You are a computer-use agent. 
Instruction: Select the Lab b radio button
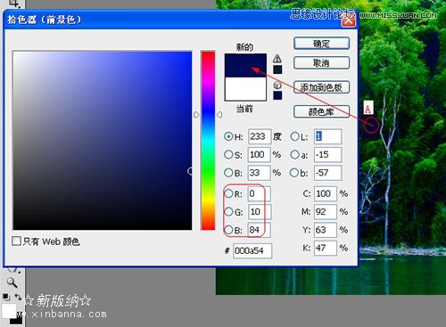tap(294, 173)
